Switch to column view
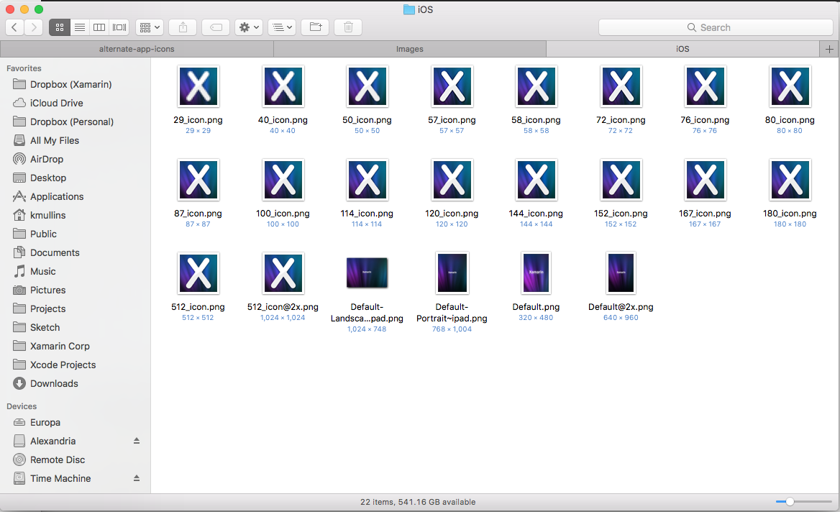This screenshot has height=512, width=840. pos(99,27)
